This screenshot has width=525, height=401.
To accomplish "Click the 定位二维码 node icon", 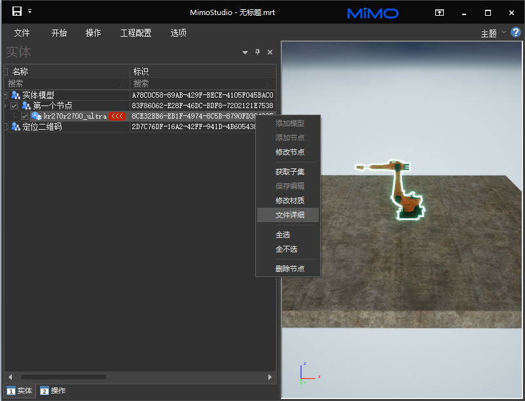I will (16, 126).
